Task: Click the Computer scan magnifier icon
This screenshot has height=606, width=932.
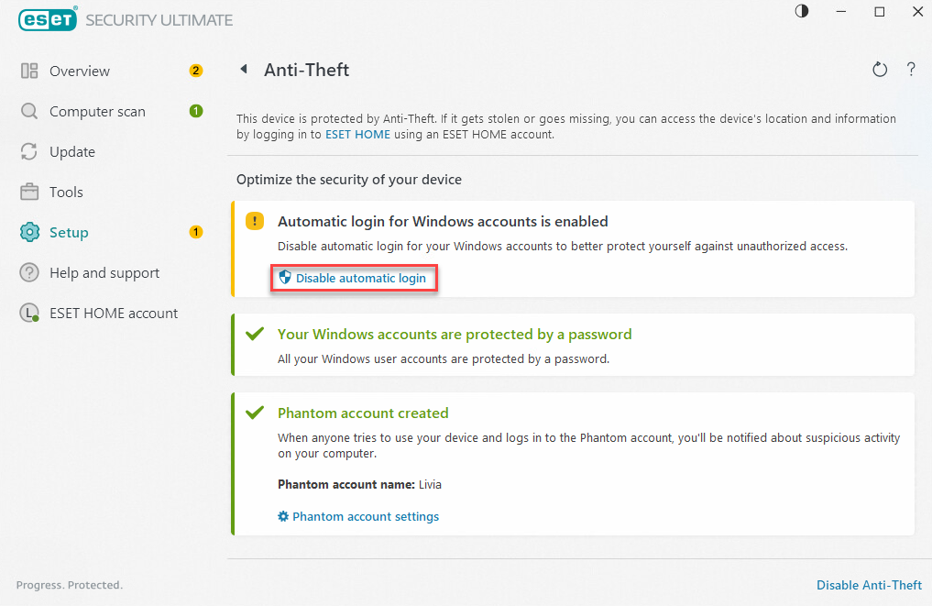Action: point(29,111)
